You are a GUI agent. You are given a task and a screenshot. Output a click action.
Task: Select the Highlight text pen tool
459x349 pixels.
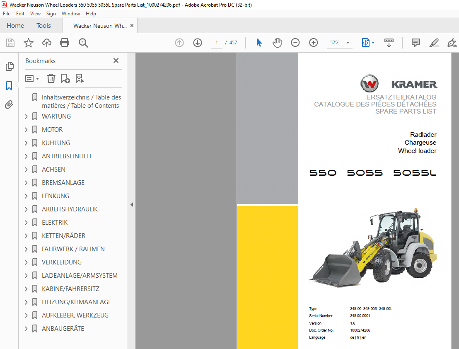434,43
